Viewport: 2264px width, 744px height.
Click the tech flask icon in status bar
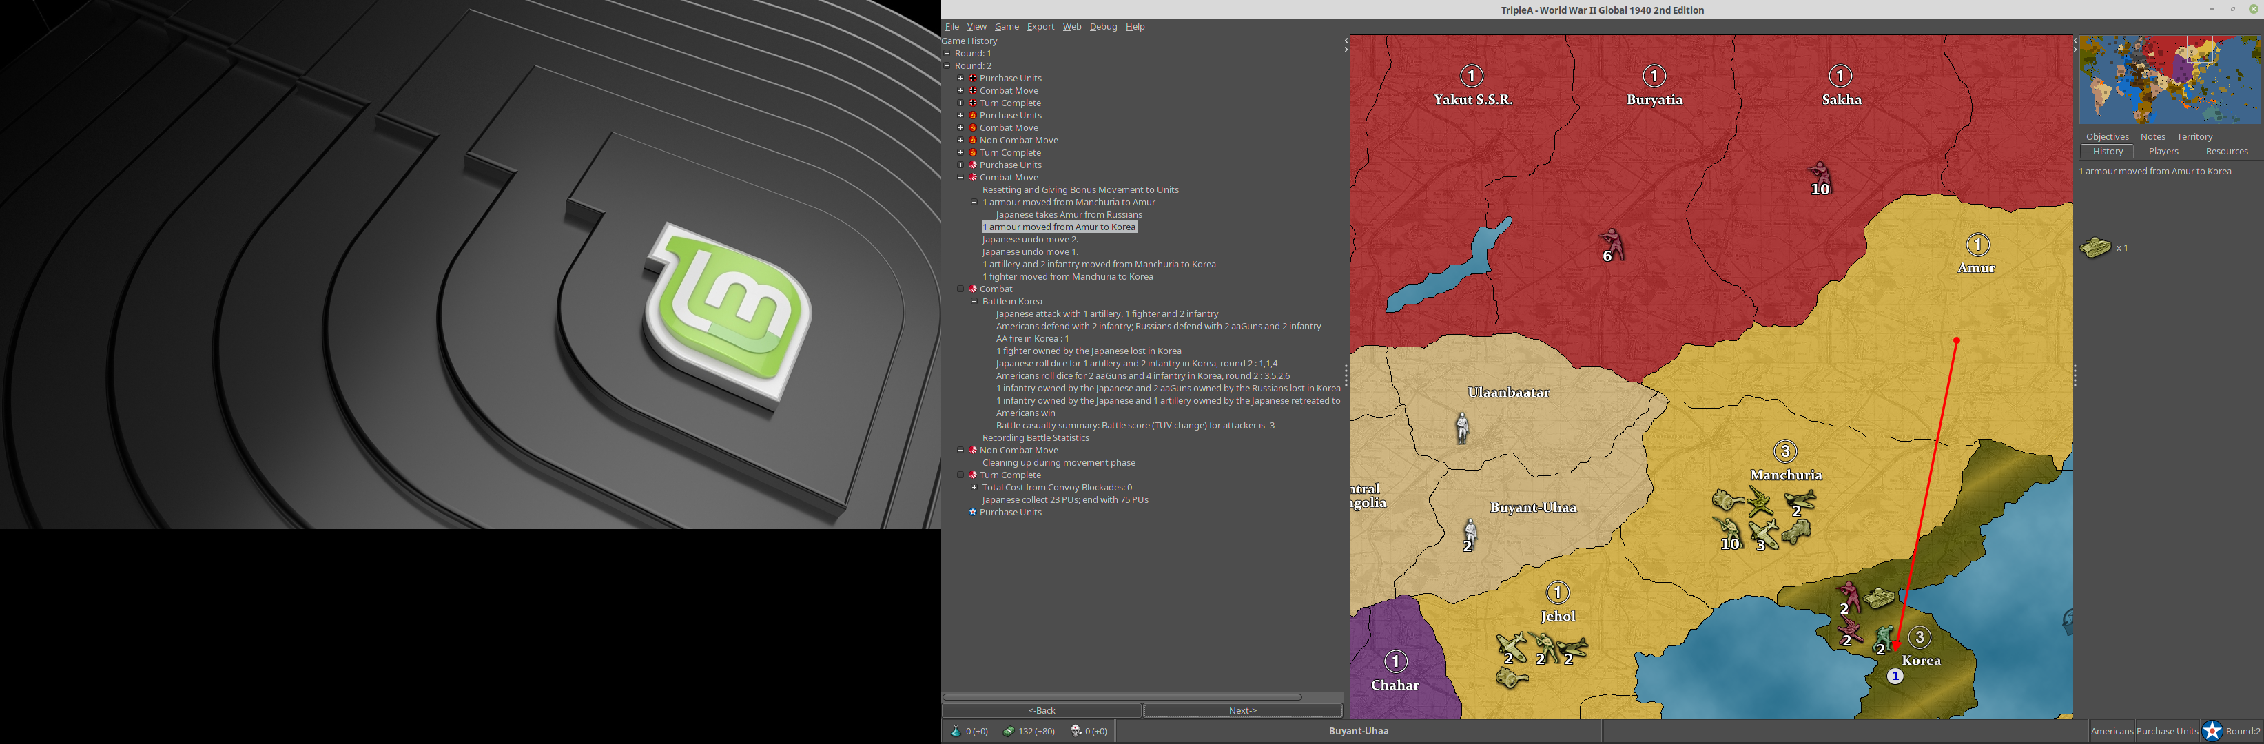(956, 731)
